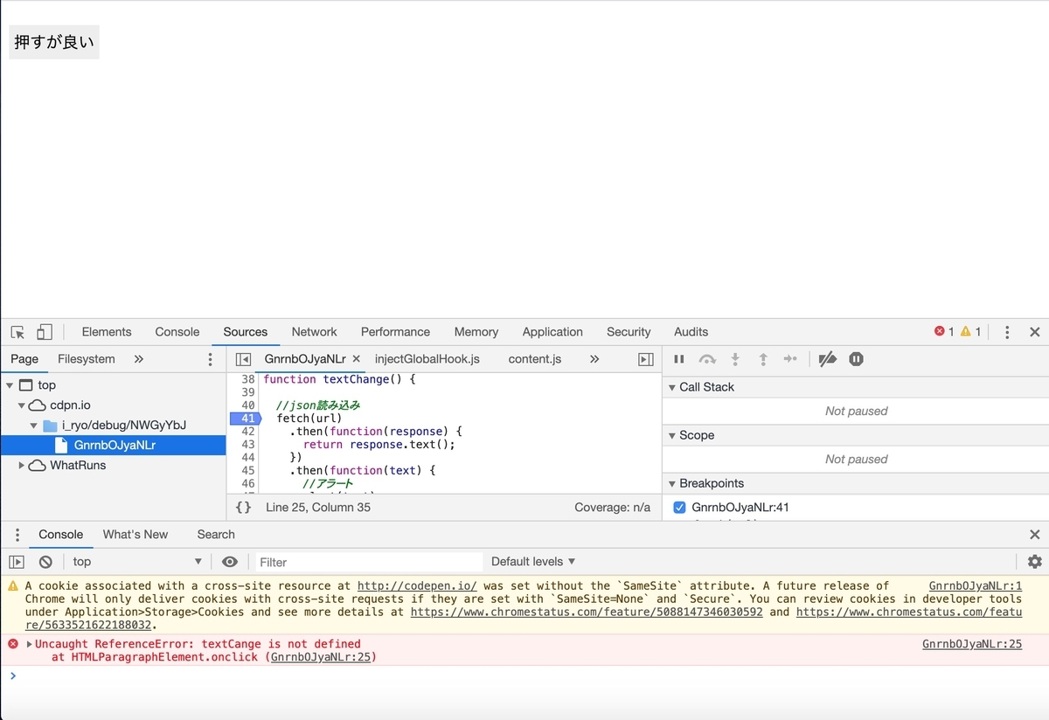The height and width of the screenshot is (720, 1049).
Task: Hide the debugger sidebar icon
Action: [646, 359]
